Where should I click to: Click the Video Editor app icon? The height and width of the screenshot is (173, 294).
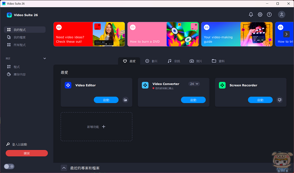pyautogui.click(x=68, y=85)
